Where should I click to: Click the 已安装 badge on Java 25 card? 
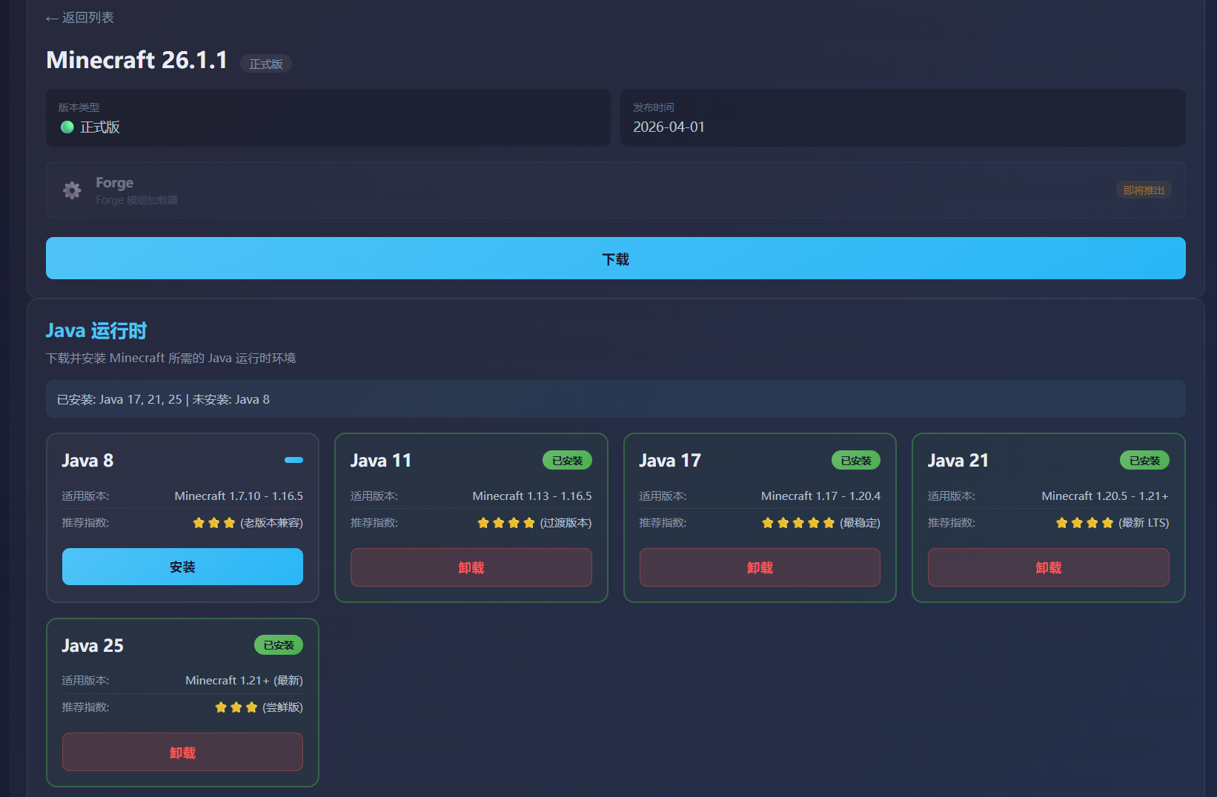click(x=279, y=645)
